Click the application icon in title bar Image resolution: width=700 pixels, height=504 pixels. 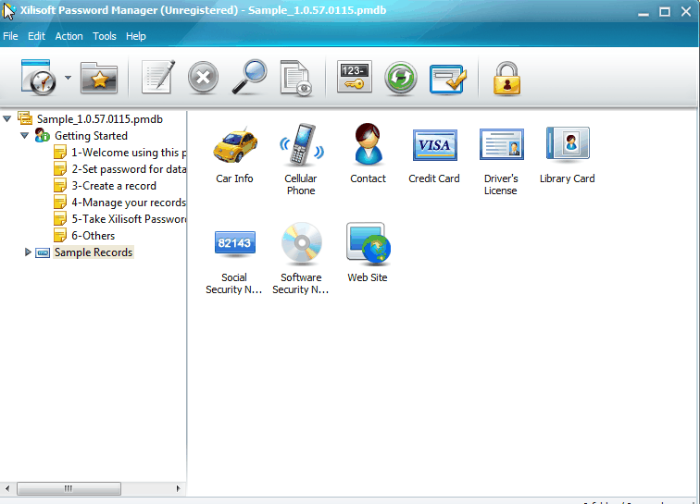(9, 11)
